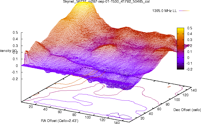201x124 pixels.
Task: Click the vertical color gradient bar
Action: (180, 49)
